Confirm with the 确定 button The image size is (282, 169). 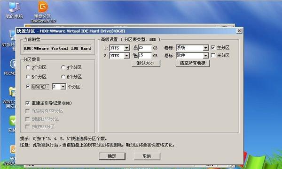[112, 156]
